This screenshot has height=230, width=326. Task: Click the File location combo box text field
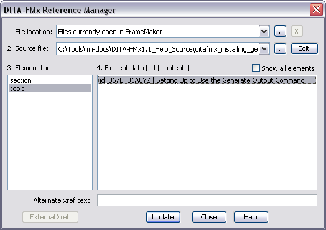[157, 32]
